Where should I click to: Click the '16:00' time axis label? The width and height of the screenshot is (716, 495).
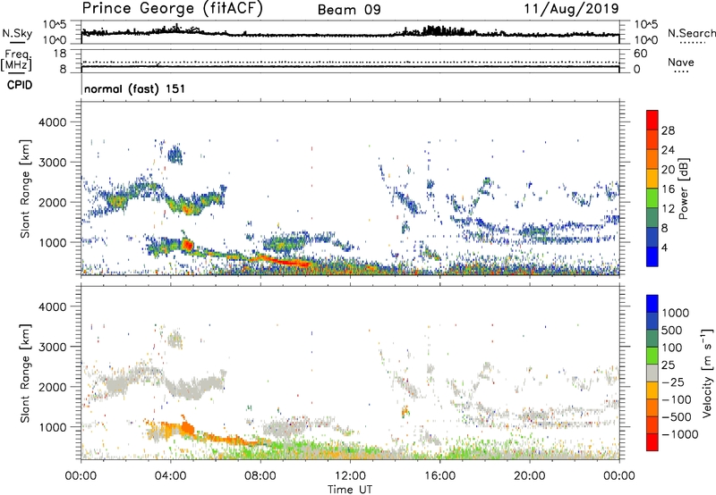(439, 476)
